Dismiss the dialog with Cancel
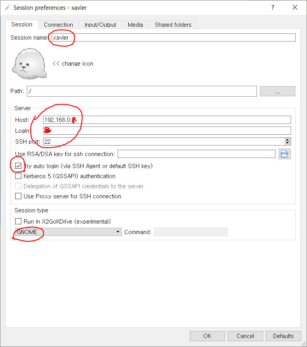 pyautogui.click(x=245, y=336)
